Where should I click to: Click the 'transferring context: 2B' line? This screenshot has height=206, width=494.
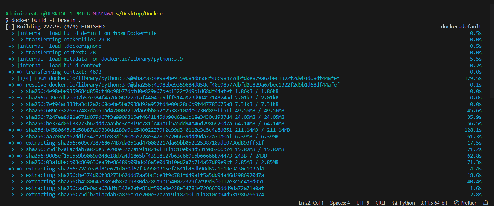click(x=52, y=52)
